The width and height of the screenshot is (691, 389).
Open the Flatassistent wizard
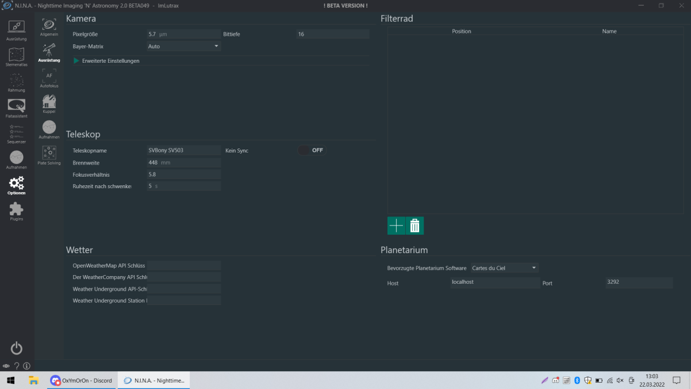[17, 108]
